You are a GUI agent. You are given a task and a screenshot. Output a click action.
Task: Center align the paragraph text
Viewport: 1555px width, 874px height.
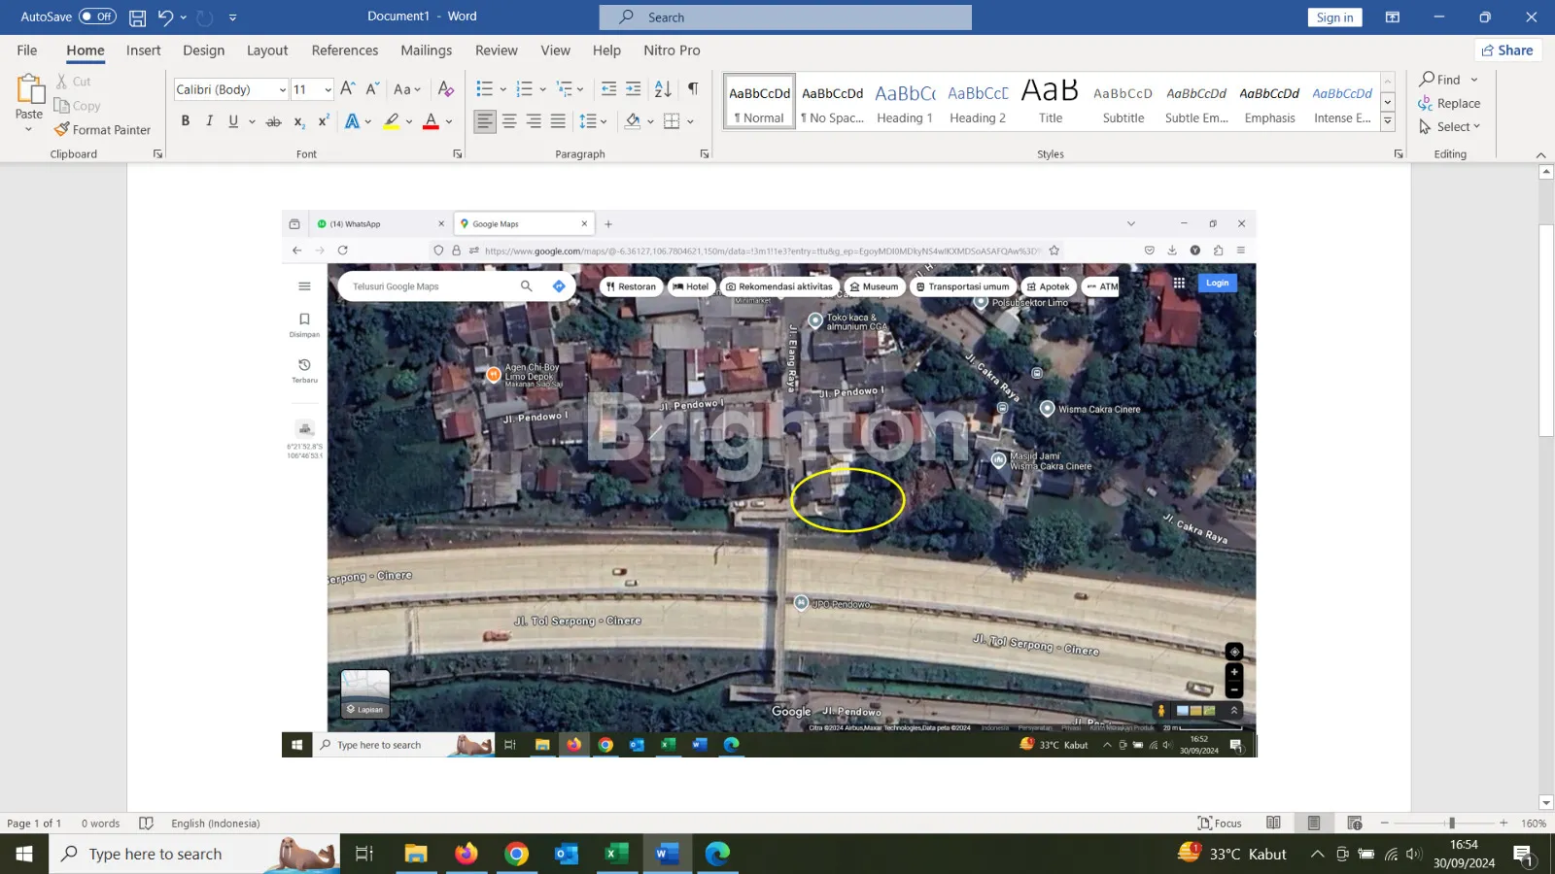pyautogui.click(x=509, y=121)
